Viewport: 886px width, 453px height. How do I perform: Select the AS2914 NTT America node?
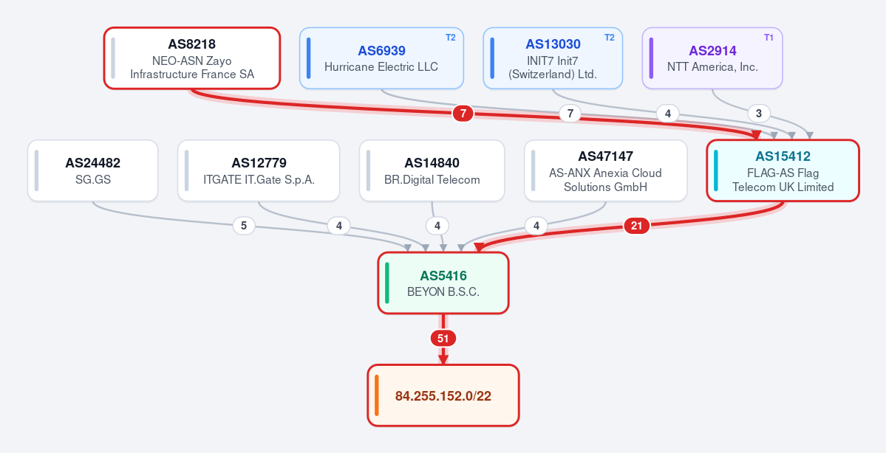[712, 58]
